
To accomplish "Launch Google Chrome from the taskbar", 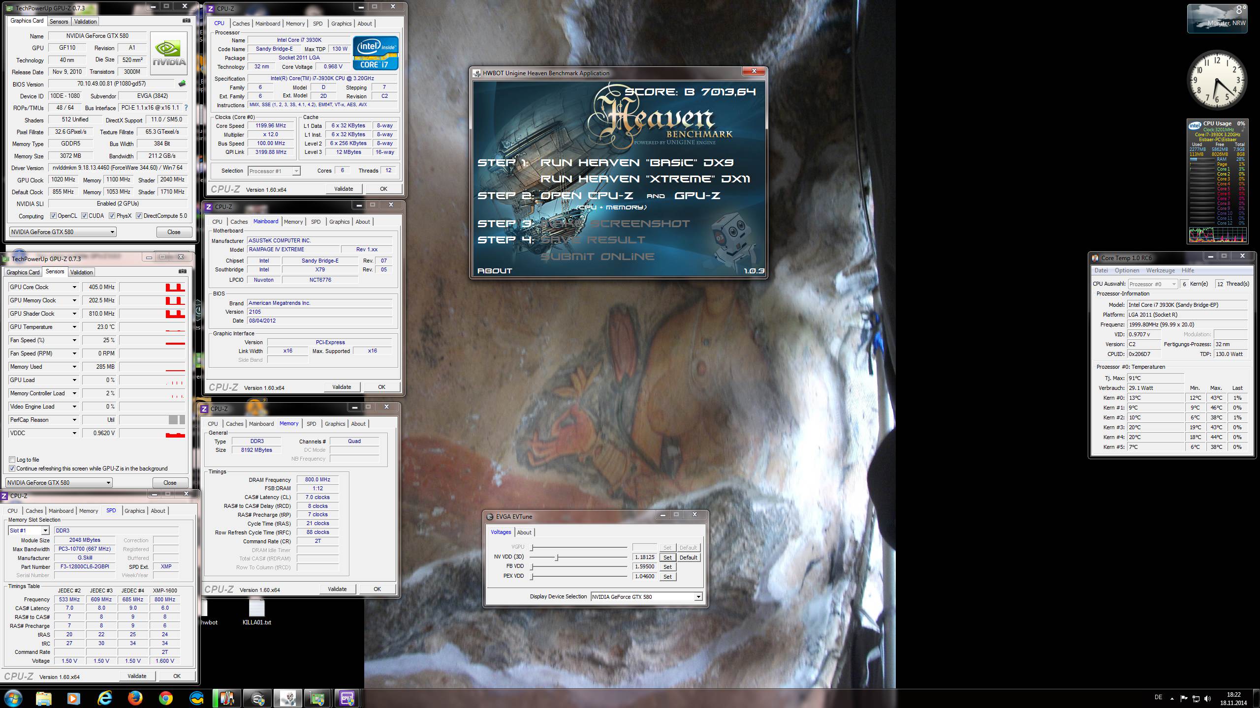I will 166,698.
